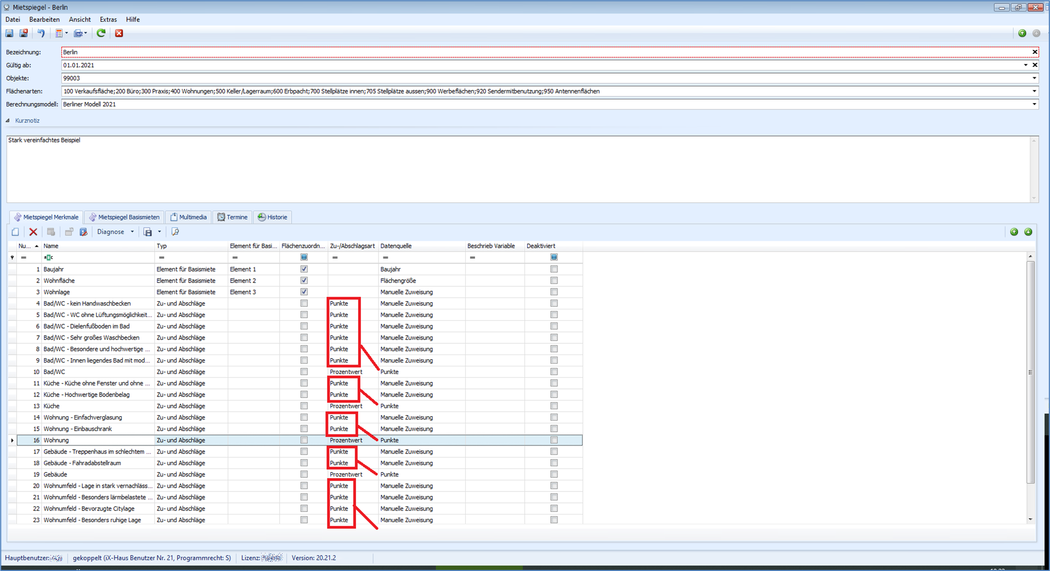This screenshot has height=571, width=1050.
Task: Click the blue undo arrow icon
Action: click(x=41, y=33)
